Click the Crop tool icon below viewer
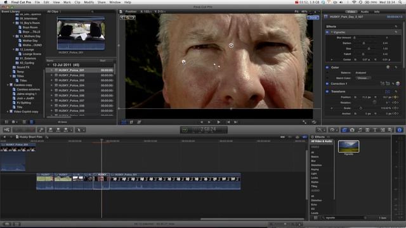The width and height of the screenshot is (406, 228). click(131, 122)
